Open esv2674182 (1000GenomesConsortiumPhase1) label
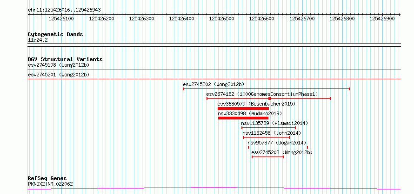414x194 pixels. coord(262,94)
